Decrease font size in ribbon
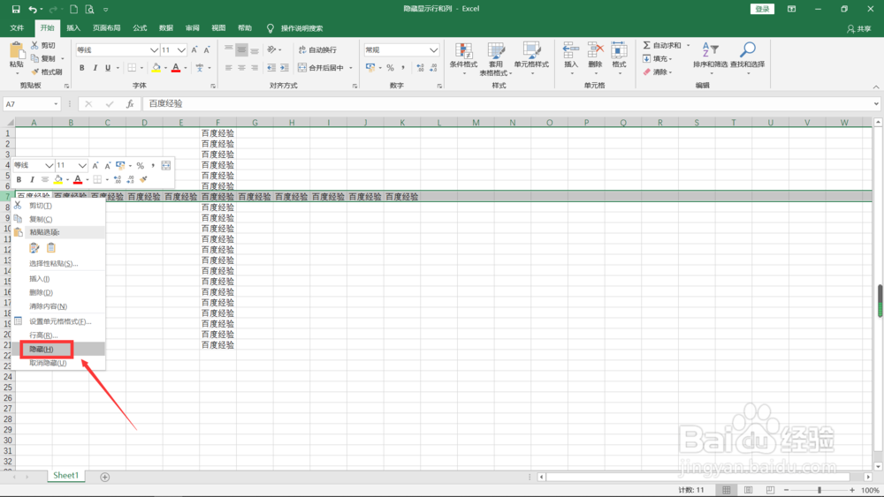 (207, 50)
